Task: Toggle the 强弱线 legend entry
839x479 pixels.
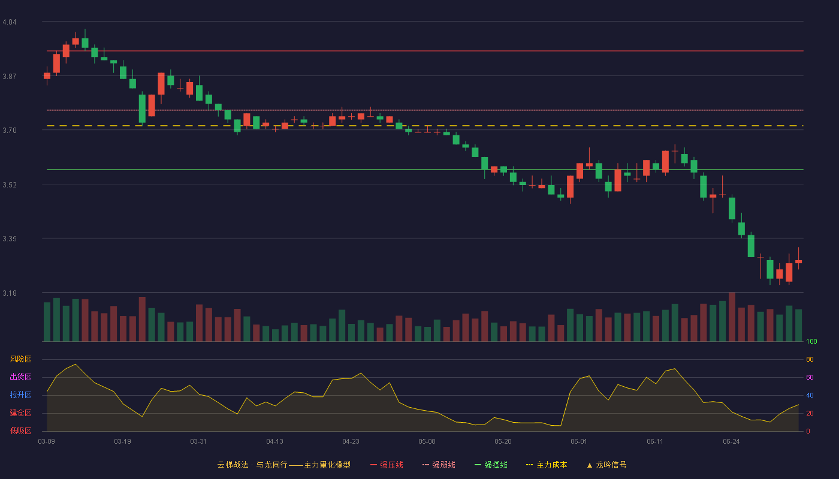Action: click(439, 465)
